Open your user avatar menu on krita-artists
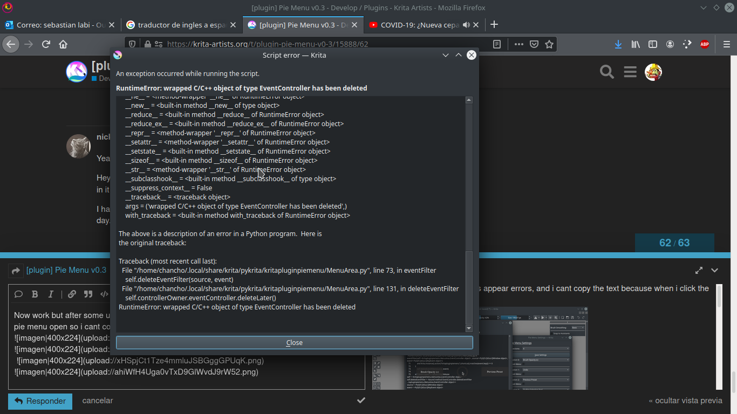Image resolution: width=737 pixels, height=414 pixels. [x=653, y=72]
